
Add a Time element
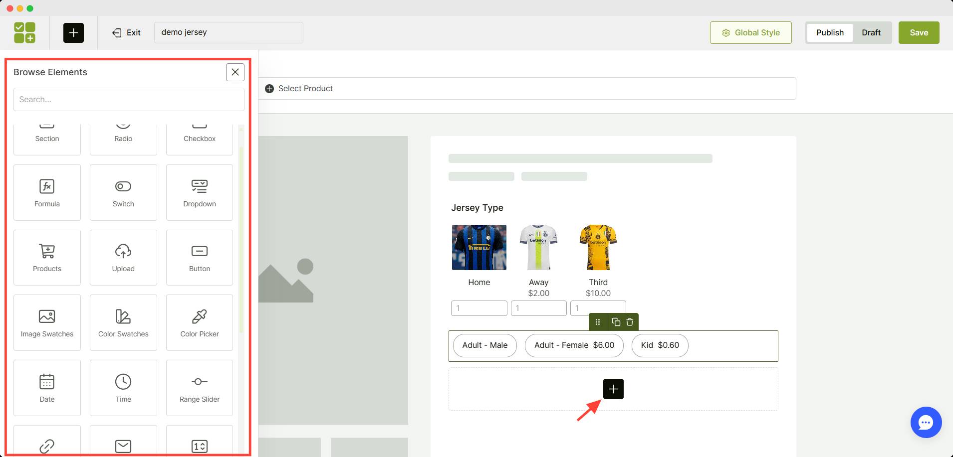123,388
